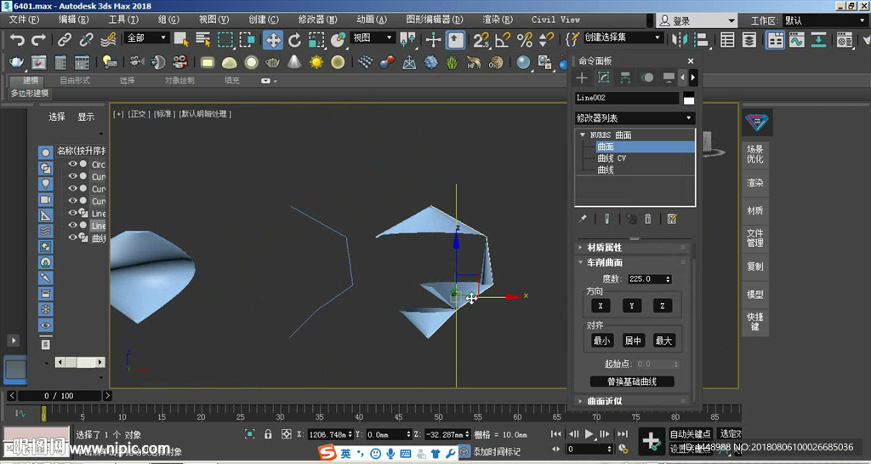Toggle Display Cameras filter in explorer
871x464 pixels.
(x=46, y=199)
